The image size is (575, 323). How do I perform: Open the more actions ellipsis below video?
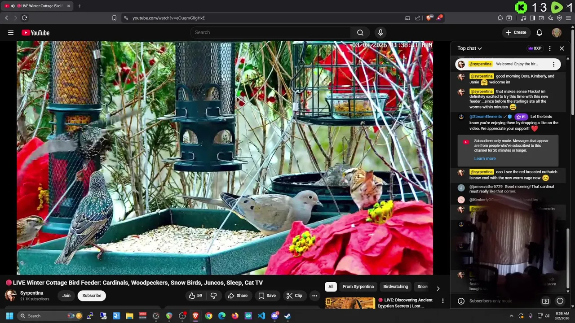click(x=314, y=296)
